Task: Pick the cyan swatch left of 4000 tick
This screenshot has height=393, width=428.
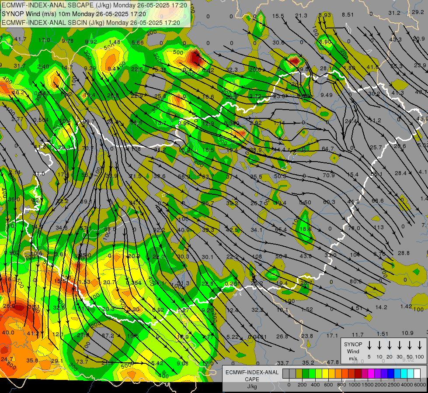Action: [x=404, y=373]
